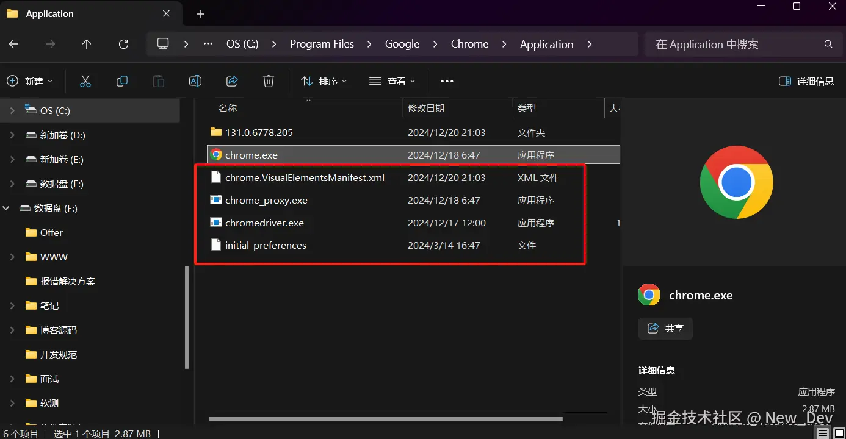The height and width of the screenshot is (439, 846).
Task: Go up one folder level
Action: click(x=87, y=44)
